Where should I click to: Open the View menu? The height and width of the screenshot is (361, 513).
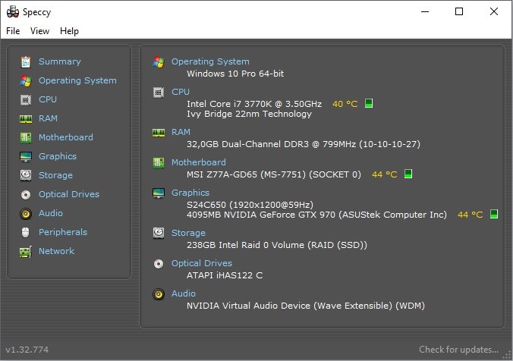[40, 31]
